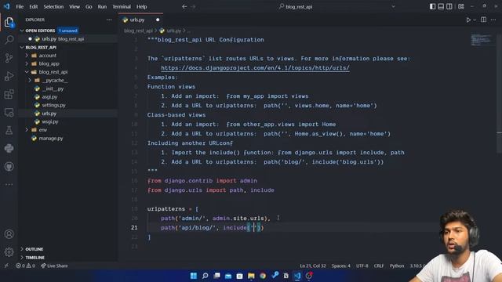Open the Source Control view

point(9,58)
